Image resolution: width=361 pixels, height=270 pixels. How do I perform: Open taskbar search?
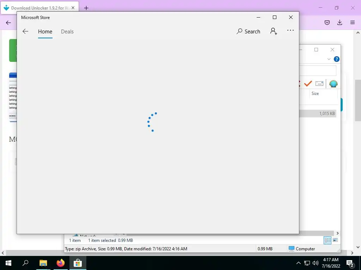(x=25, y=263)
